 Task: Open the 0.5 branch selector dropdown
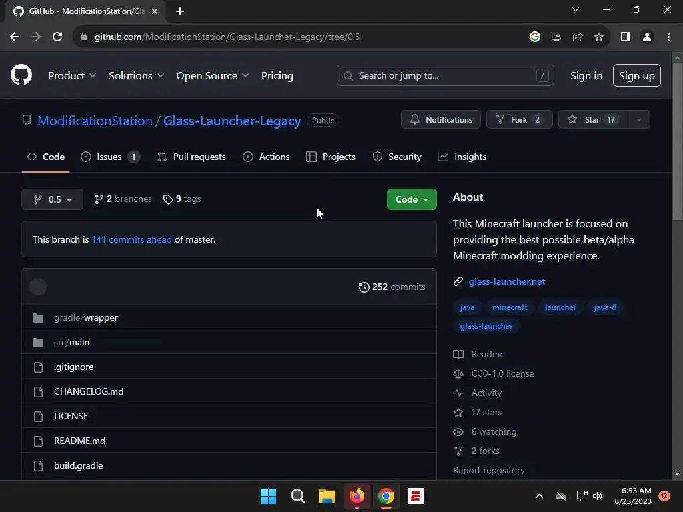click(52, 199)
